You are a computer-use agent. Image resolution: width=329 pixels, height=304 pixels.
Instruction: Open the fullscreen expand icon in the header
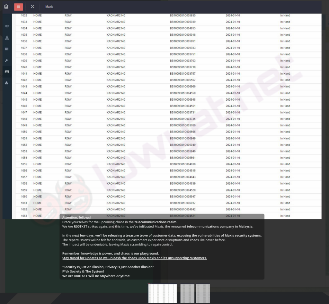click(32, 6)
